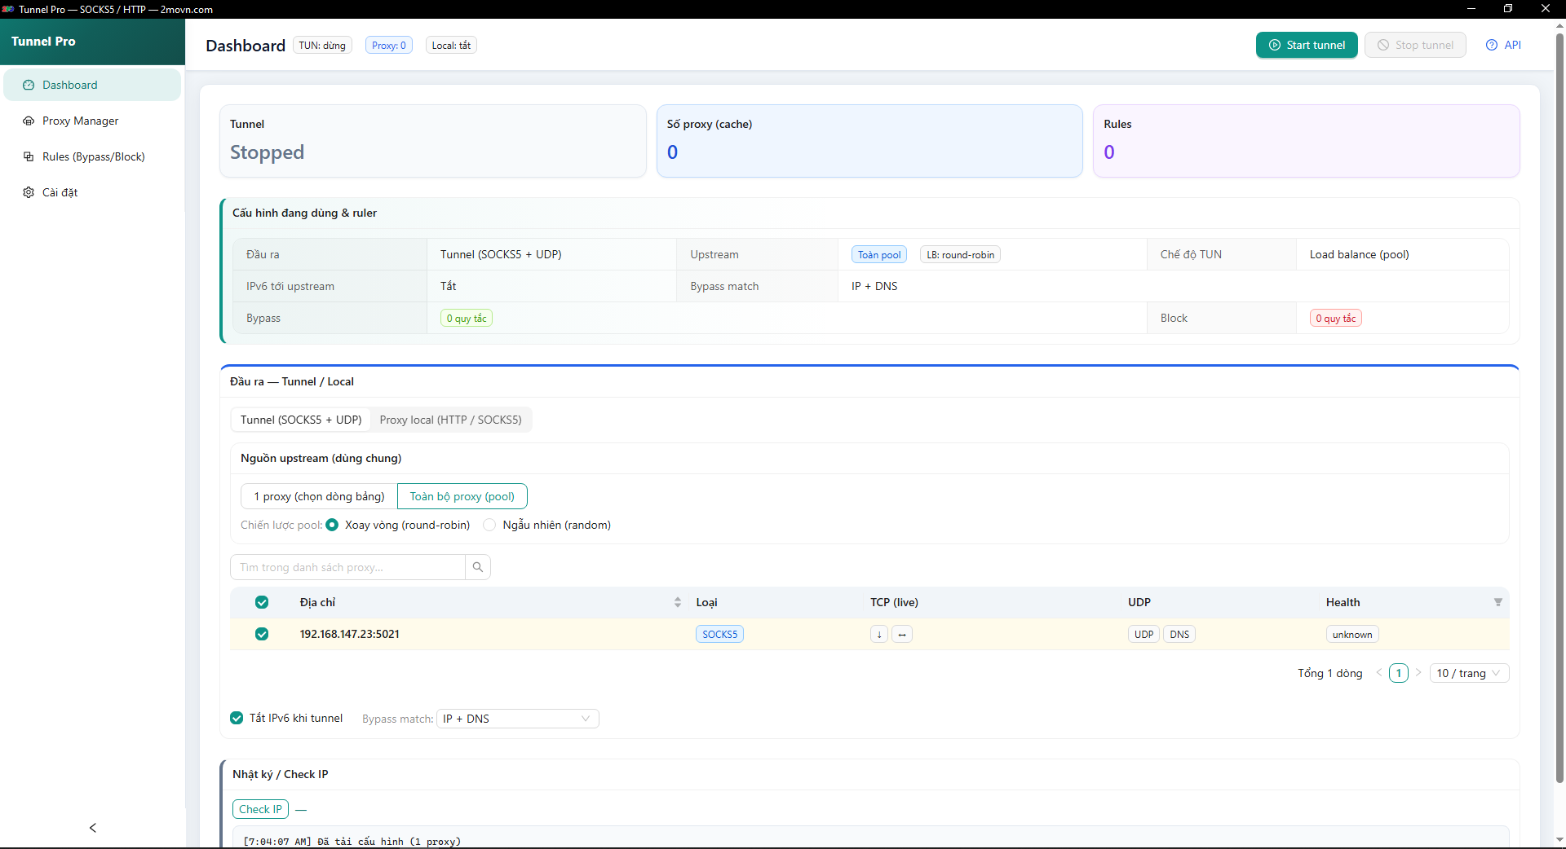Screen dimensions: 1566x849
Task: Uncheck the 192.168.147.23:5021 row checkbox
Action: coord(262,634)
